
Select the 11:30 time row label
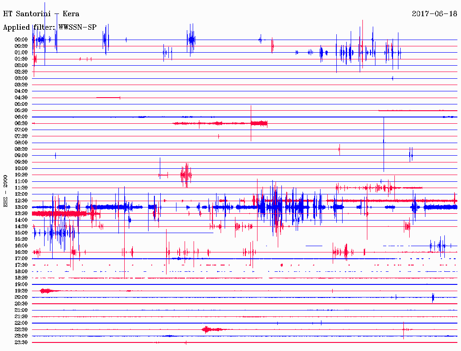click(21, 188)
